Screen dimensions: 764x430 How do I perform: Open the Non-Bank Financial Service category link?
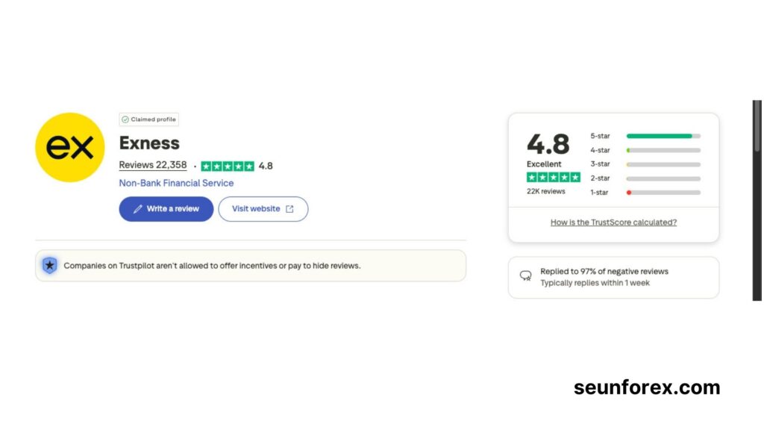coord(176,183)
